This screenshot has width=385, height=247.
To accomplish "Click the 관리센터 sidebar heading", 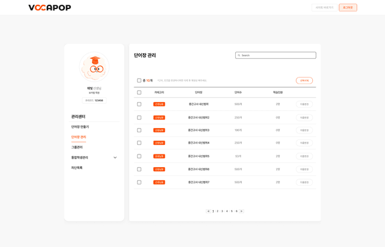I will click(78, 117).
